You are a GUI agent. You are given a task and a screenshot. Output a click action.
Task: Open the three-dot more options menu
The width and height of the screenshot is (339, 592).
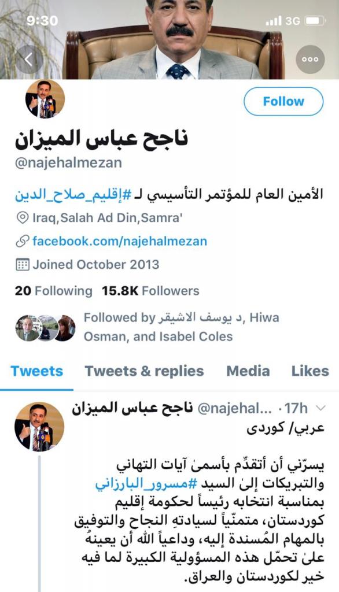(310, 60)
